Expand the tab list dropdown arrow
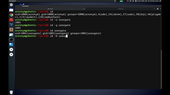The width and height of the screenshot is (170, 95). tap(160, 9)
